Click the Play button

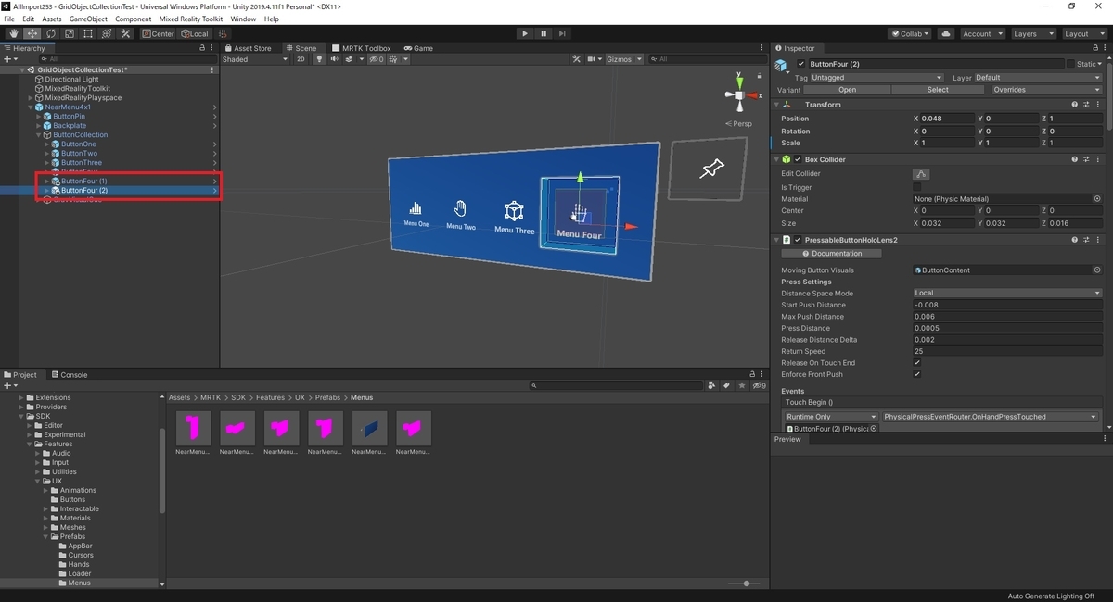[x=525, y=34]
